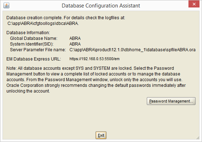The width and height of the screenshot is (202, 142).
Task: Click the 'unlocking the account' text line
Action: pos(28,91)
